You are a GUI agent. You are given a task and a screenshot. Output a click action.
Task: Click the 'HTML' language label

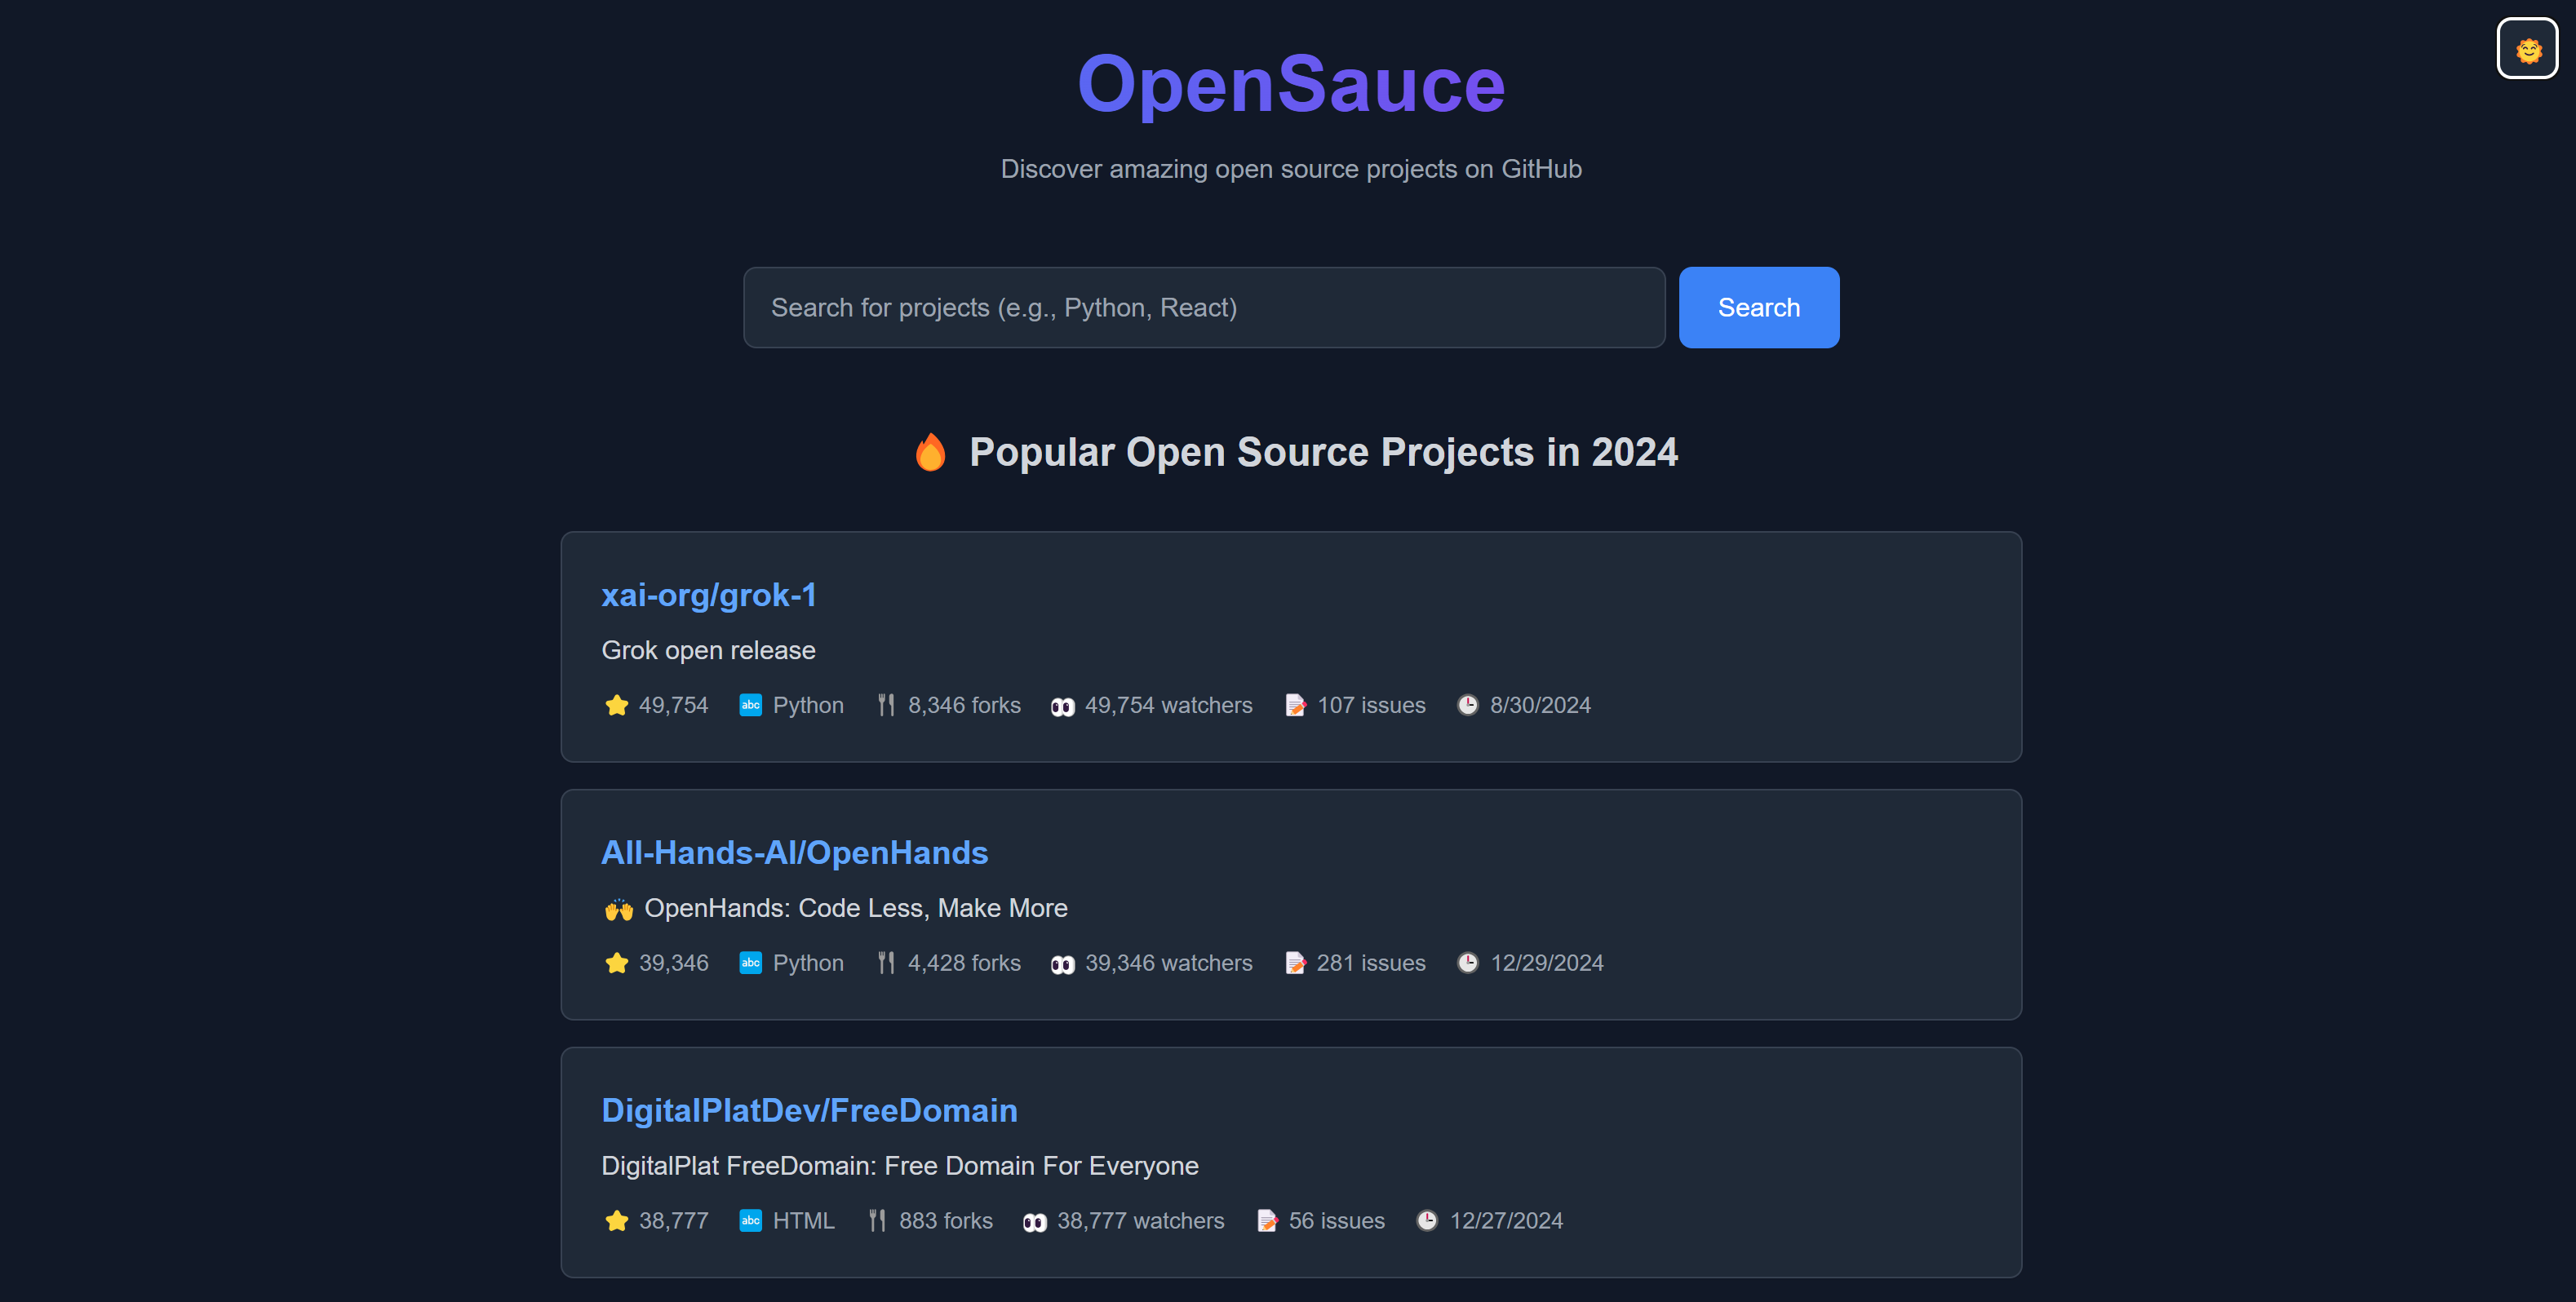(x=803, y=1221)
